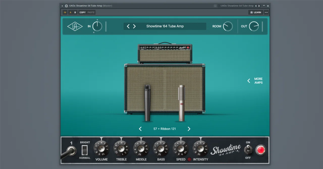Click the black 57 dynamic microphone
This screenshot has height=169, width=323.
[147, 103]
